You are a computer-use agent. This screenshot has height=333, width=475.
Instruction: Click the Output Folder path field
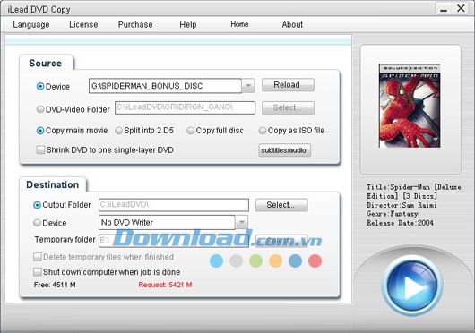174,205
